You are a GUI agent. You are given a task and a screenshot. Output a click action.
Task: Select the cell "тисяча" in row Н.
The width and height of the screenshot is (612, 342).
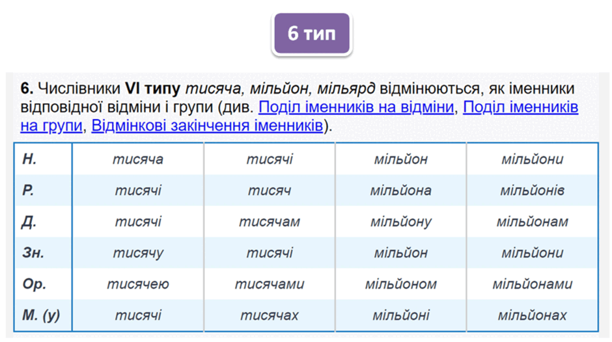(138, 159)
